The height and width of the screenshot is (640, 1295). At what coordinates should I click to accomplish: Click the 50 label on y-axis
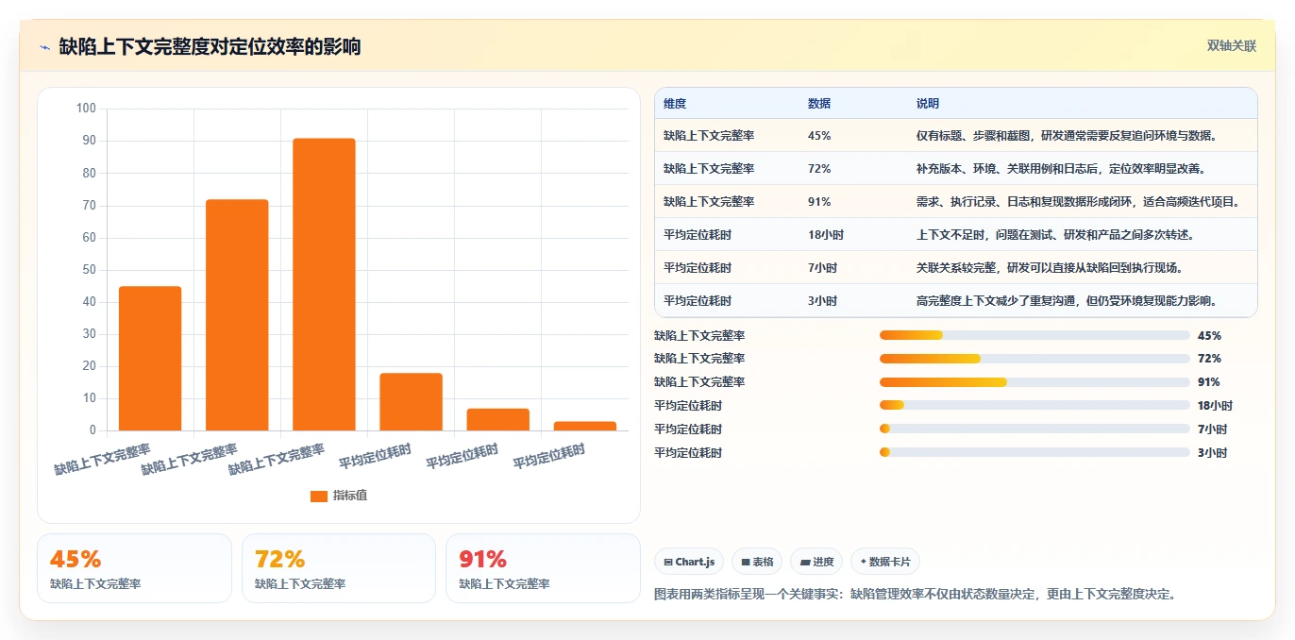pyautogui.click(x=89, y=270)
